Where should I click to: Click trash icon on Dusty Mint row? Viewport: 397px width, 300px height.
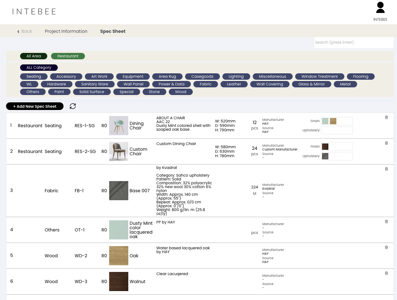[x=386, y=222]
